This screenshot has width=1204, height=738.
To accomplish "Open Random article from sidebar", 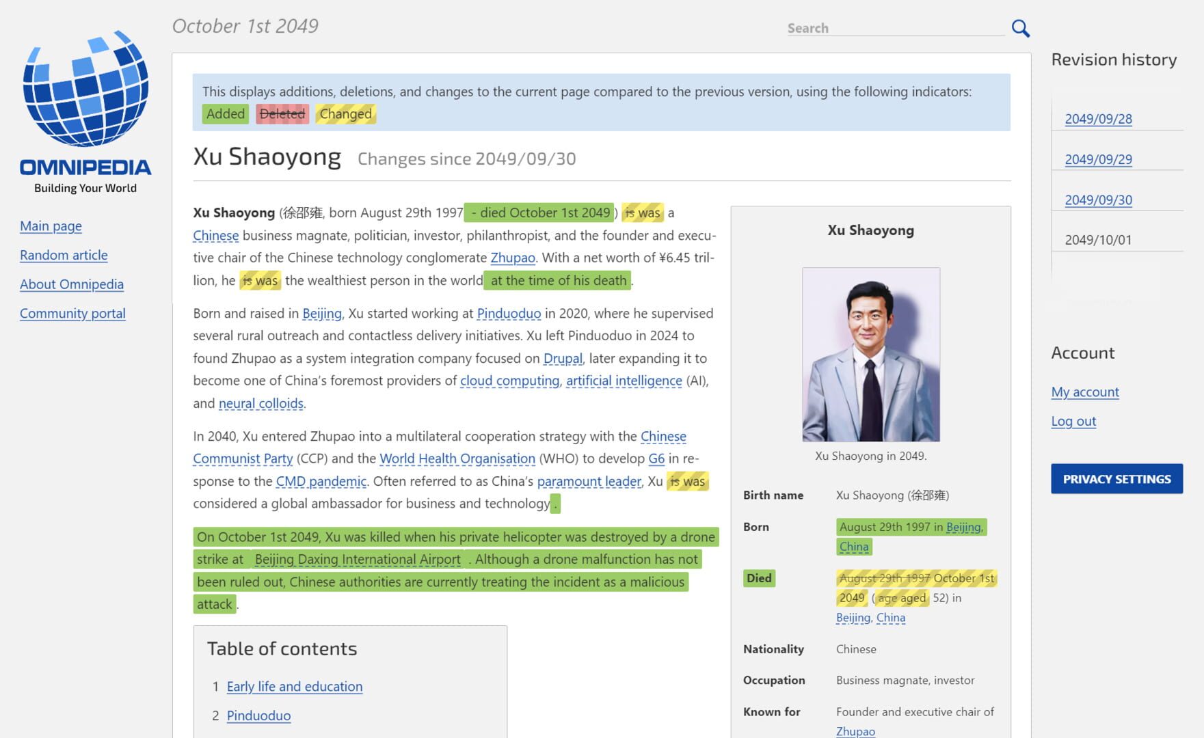I will [x=64, y=255].
